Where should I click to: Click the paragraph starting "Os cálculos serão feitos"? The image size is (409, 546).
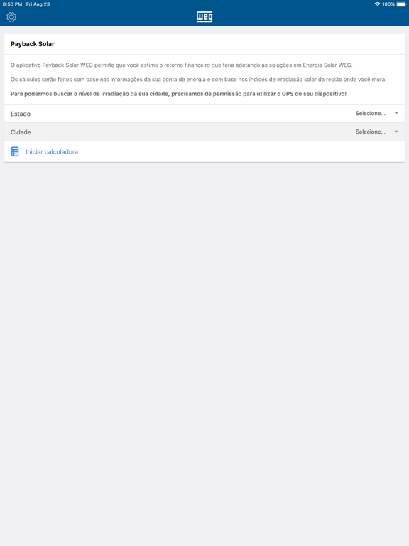(198, 80)
